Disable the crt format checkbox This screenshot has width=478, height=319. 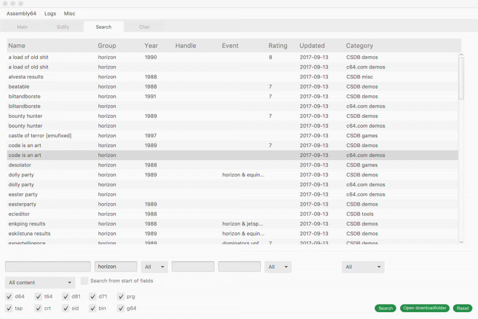click(x=39, y=308)
